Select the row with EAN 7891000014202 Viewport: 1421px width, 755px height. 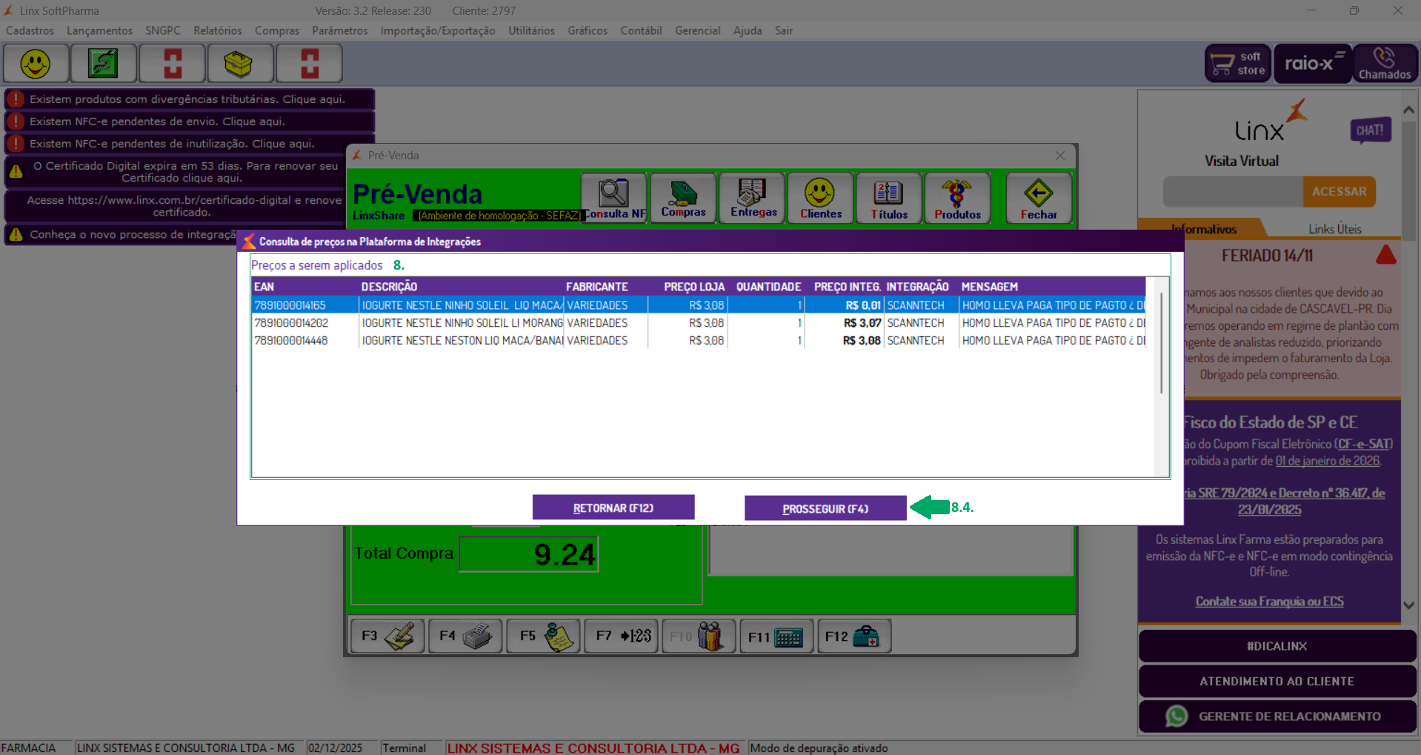pyautogui.click(x=698, y=323)
